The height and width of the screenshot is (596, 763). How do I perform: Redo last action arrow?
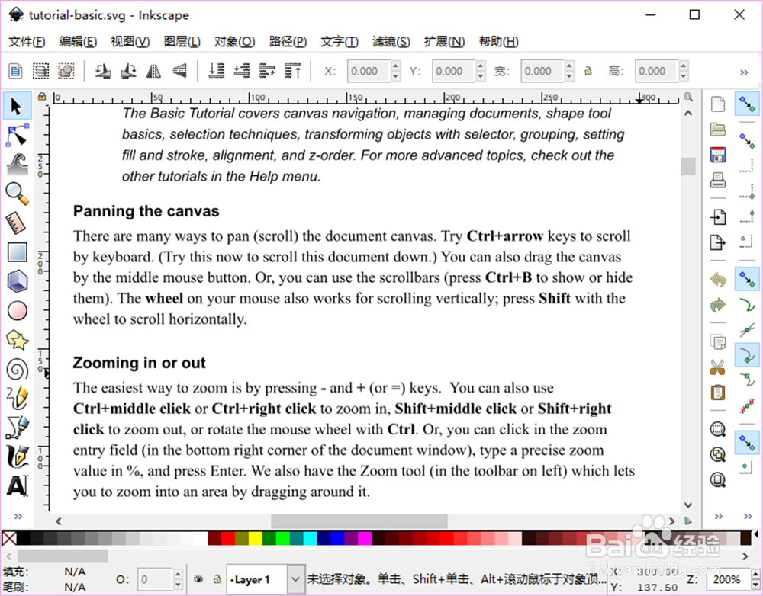pyautogui.click(x=718, y=305)
